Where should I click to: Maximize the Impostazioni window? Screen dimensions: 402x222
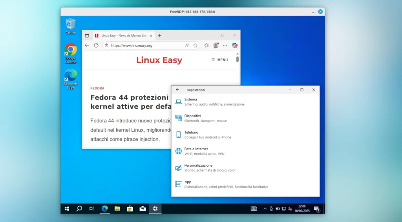[302, 90]
